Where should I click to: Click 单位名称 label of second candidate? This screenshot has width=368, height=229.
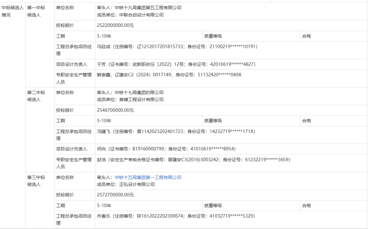tap(65, 93)
